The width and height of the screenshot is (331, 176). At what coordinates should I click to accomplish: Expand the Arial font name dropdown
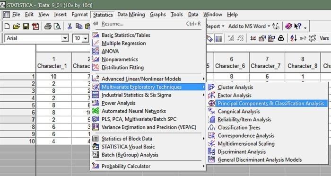pos(65,38)
